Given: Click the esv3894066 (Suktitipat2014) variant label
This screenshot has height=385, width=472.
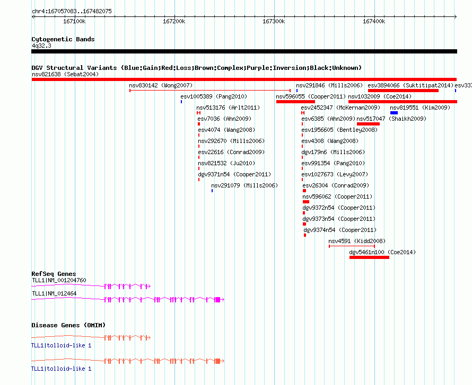Looking at the screenshot, I should (x=410, y=85).
